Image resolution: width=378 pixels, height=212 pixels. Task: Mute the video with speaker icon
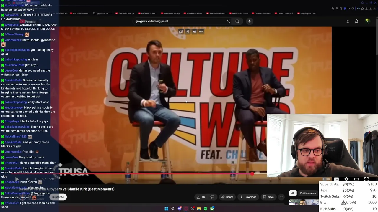(x=28, y=179)
